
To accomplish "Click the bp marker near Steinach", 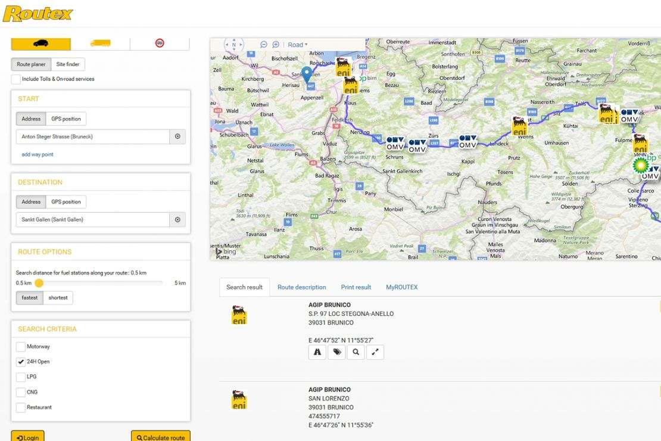I will [x=641, y=165].
